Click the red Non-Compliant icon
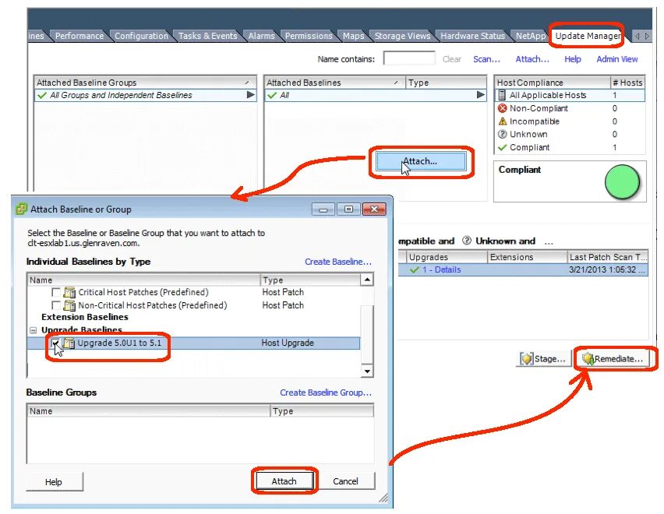Image resolution: width=664 pixels, height=514 pixels. [502, 108]
